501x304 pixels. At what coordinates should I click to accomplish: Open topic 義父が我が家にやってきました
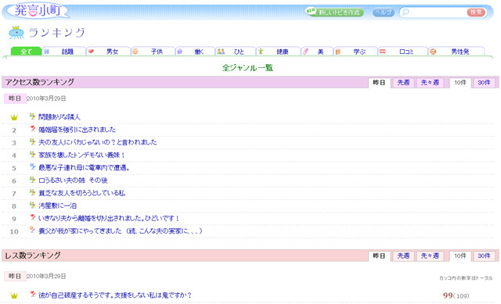[x=121, y=231]
